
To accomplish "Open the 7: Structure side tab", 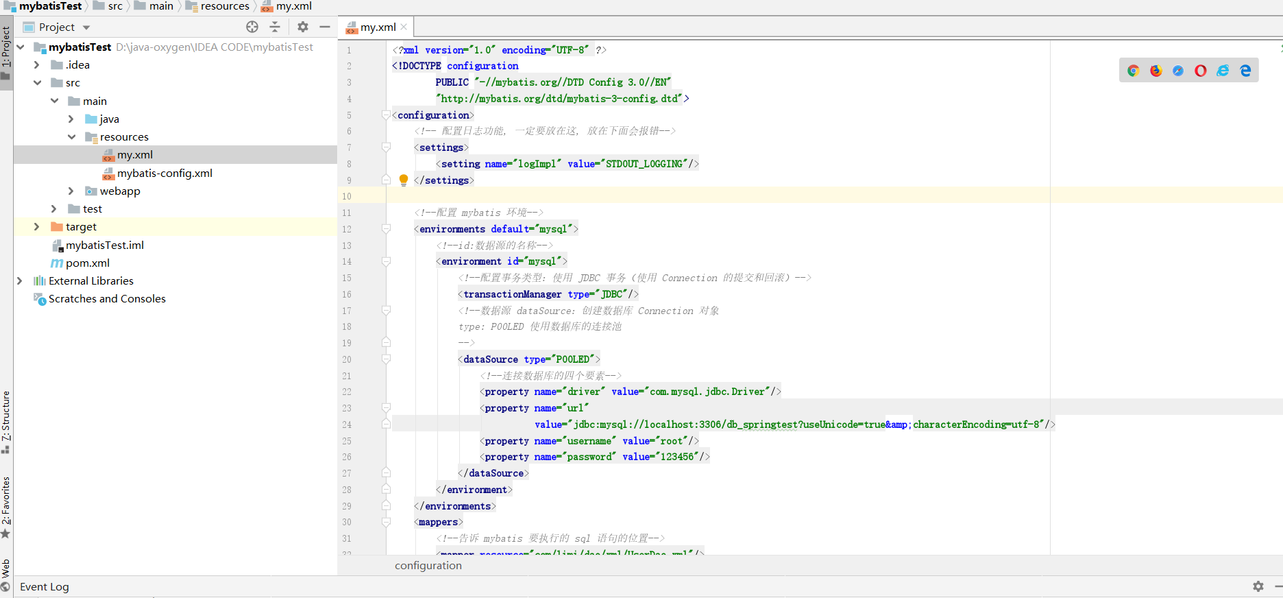I will pyautogui.click(x=6, y=422).
